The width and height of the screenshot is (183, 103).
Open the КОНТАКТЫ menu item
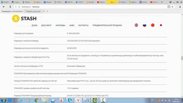coord(83,25)
